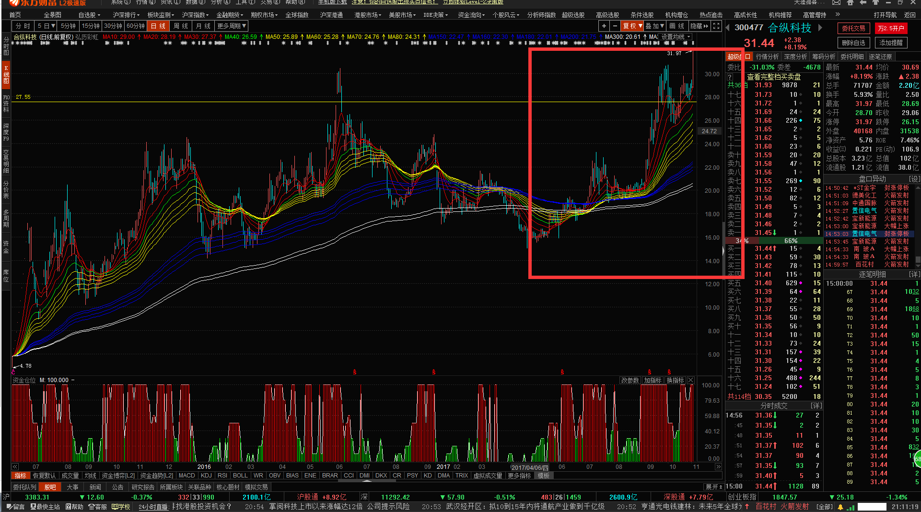This screenshot has height=512, width=921.
Task: Open 5日 period dropdown
Action: [x=46, y=26]
